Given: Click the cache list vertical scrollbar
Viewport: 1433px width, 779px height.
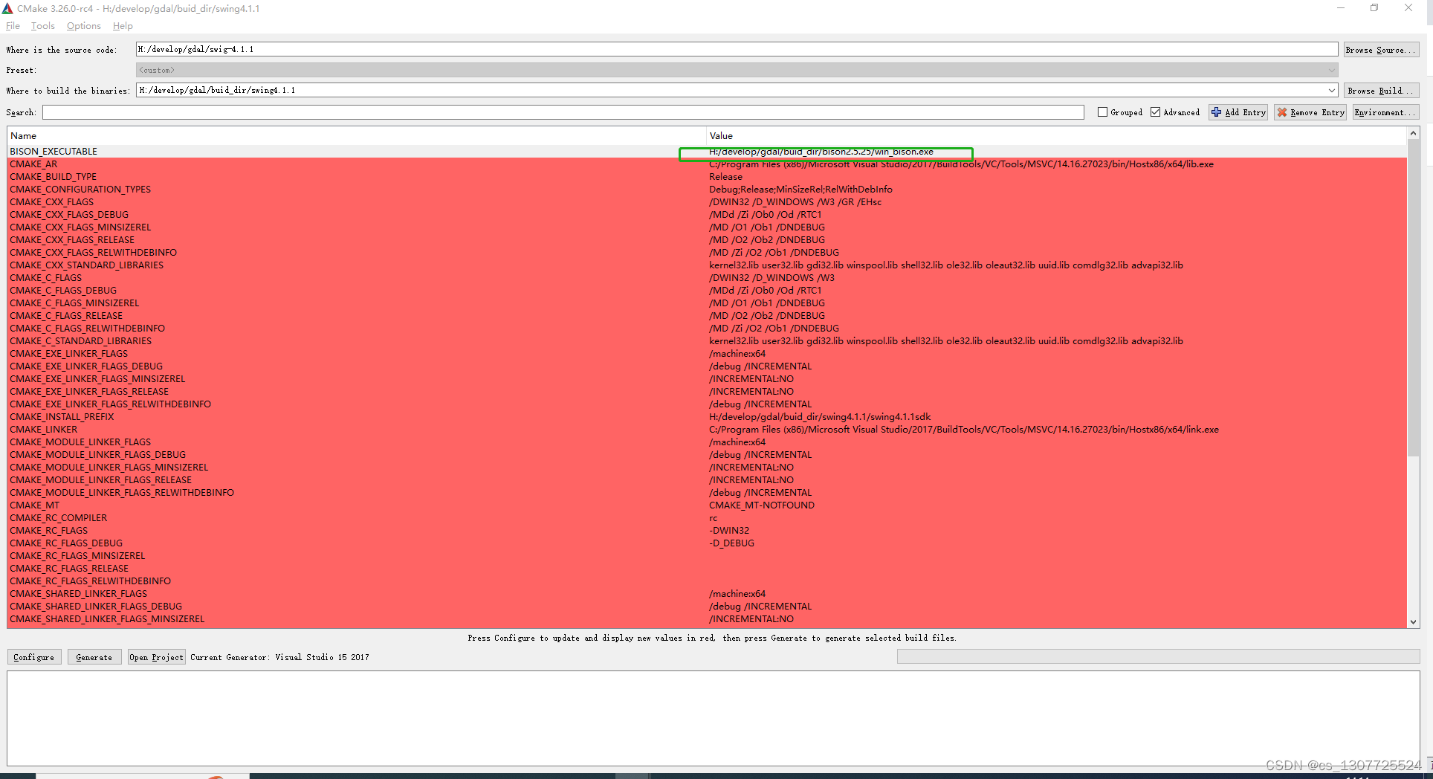Looking at the screenshot, I should pos(1413,297).
